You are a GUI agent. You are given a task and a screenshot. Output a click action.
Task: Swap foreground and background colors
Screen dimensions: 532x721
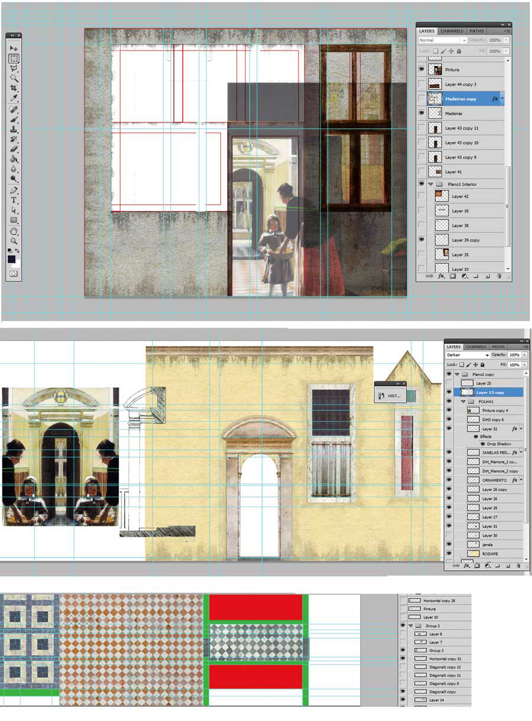click(18, 251)
